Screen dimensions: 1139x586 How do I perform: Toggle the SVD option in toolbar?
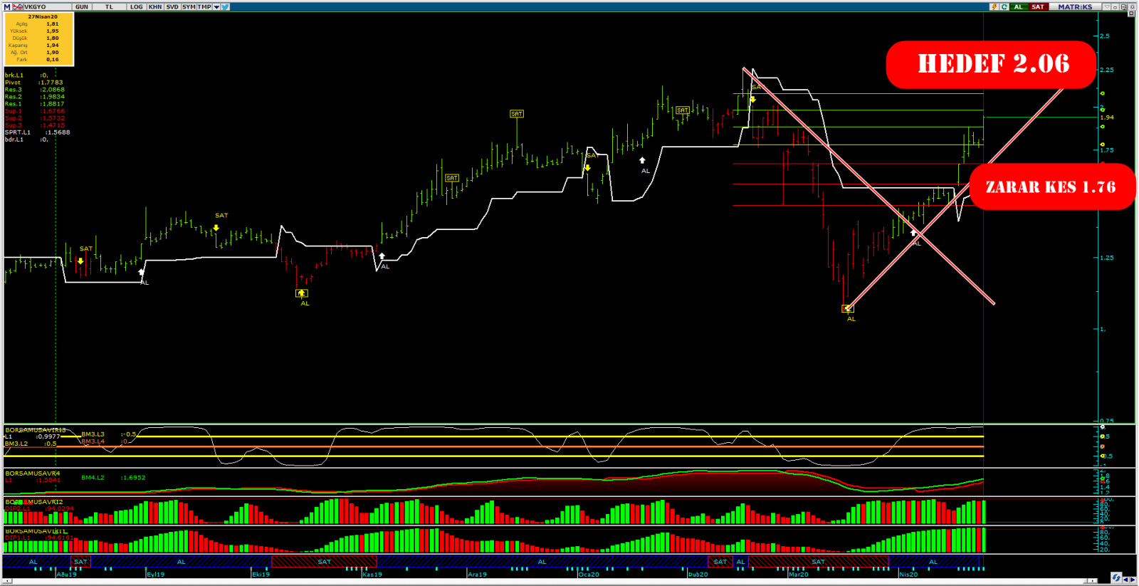(172, 6)
